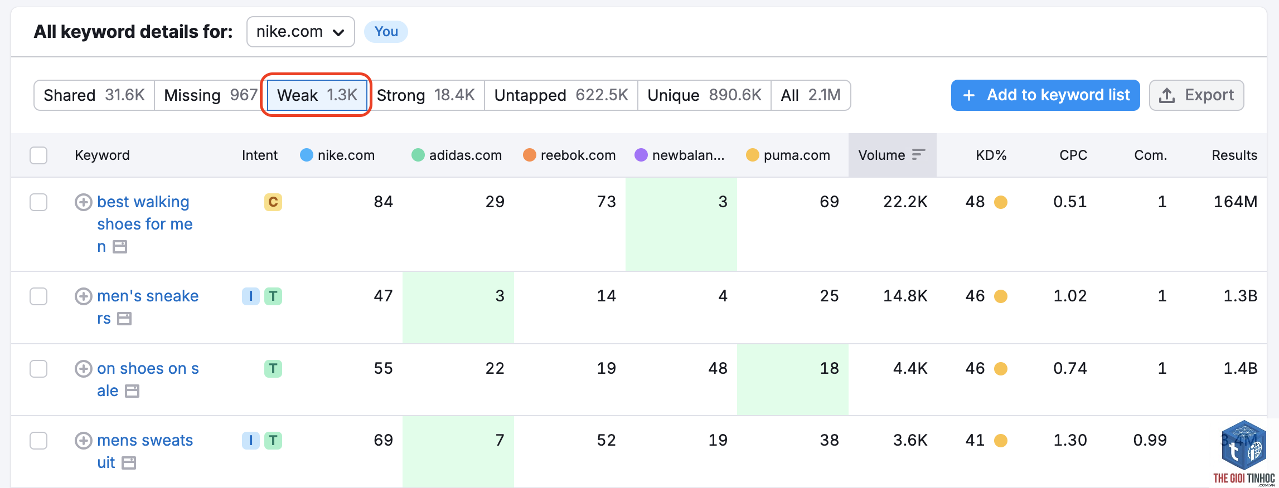
Task: Click results value 1.4B
Action: click(x=1240, y=368)
